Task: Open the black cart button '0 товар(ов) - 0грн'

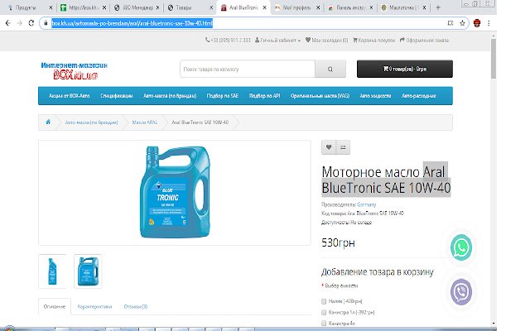Action: [x=405, y=69]
